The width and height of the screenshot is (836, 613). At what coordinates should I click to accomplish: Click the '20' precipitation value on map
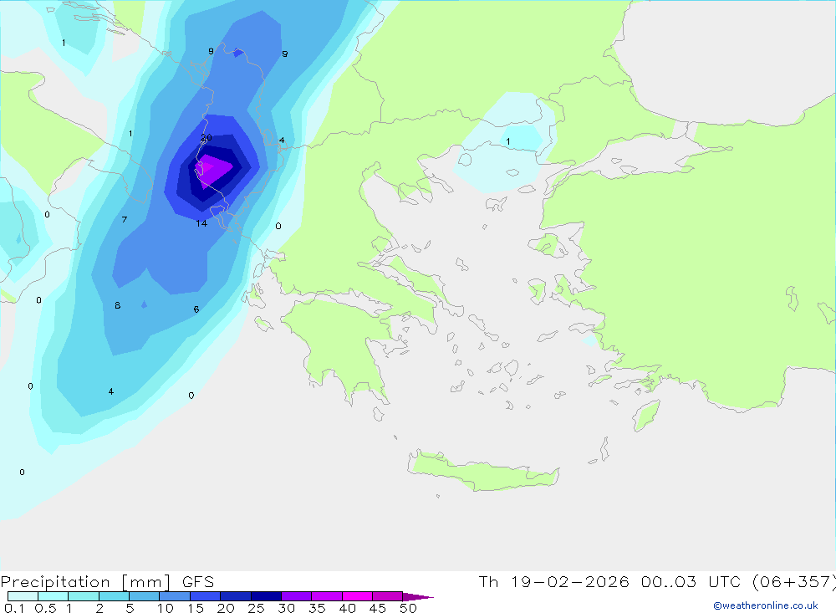[206, 138]
